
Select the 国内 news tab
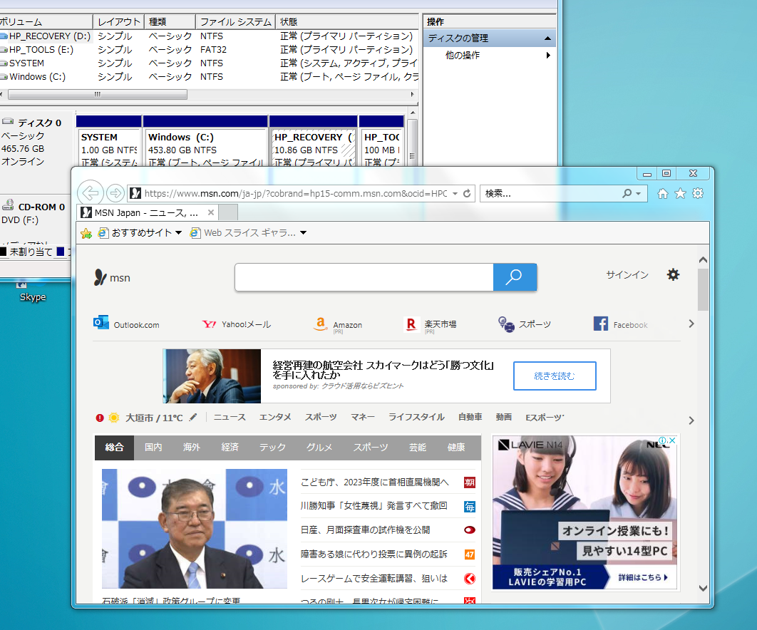click(x=153, y=447)
